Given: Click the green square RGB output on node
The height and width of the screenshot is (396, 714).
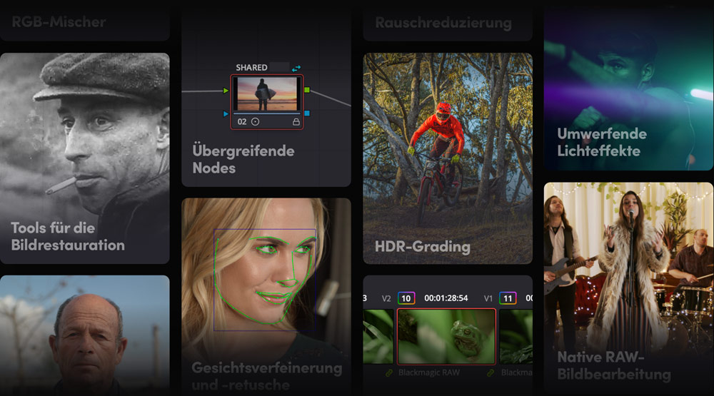Looking at the screenshot, I should point(307,90).
